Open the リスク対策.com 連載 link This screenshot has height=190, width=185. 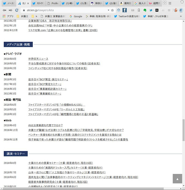click(x=63, y=30)
